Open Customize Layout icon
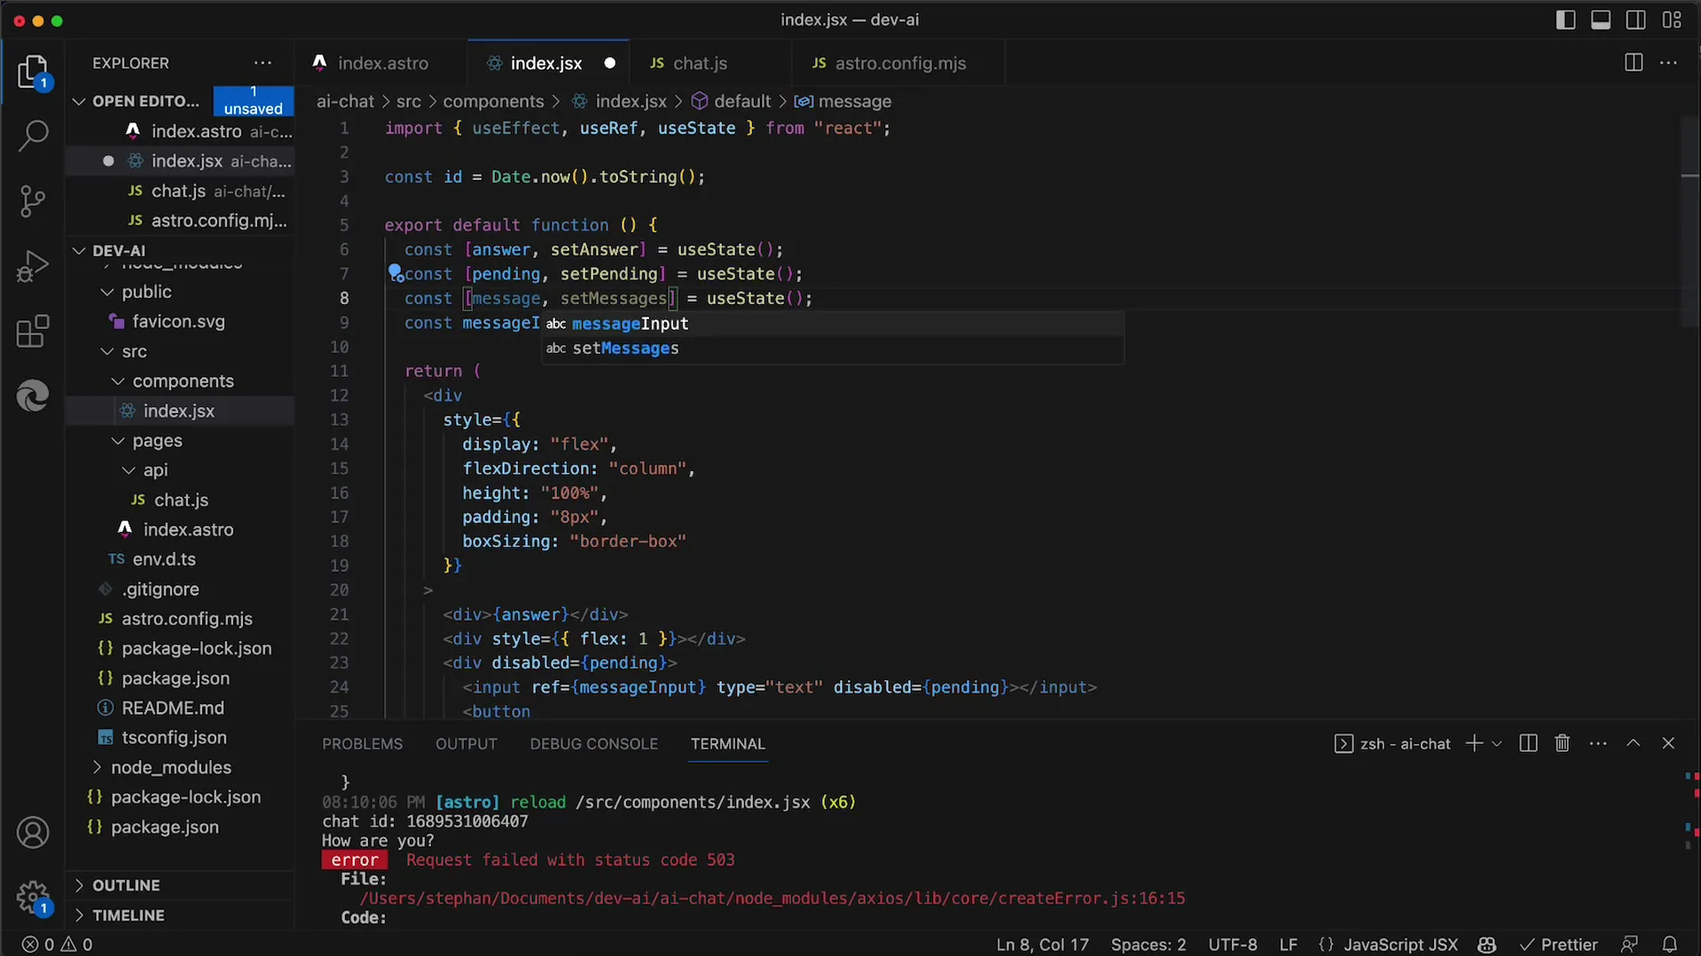 pos(1672,20)
